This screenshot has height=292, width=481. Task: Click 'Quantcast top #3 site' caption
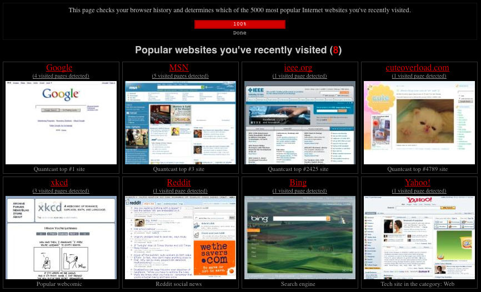[x=179, y=169]
